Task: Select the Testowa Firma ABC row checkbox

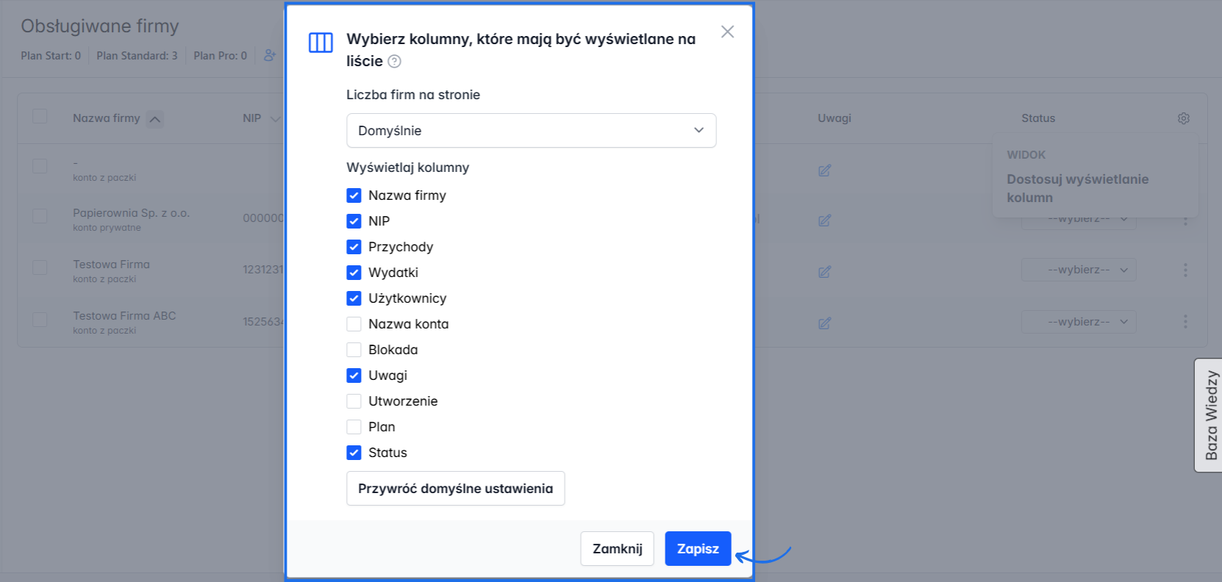Action: pyautogui.click(x=40, y=319)
